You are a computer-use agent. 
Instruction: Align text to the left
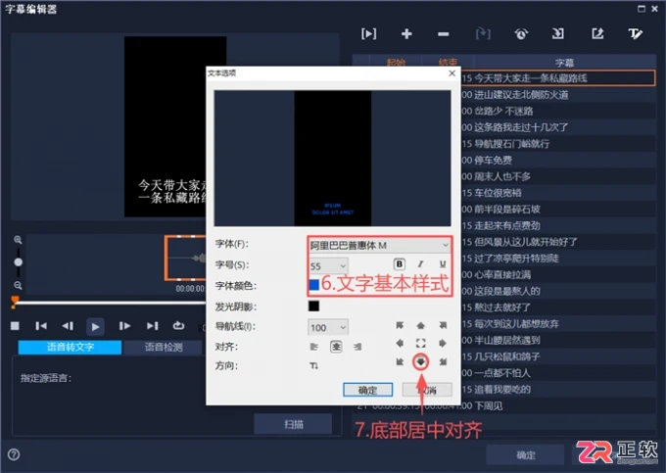pyautogui.click(x=313, y=347)
